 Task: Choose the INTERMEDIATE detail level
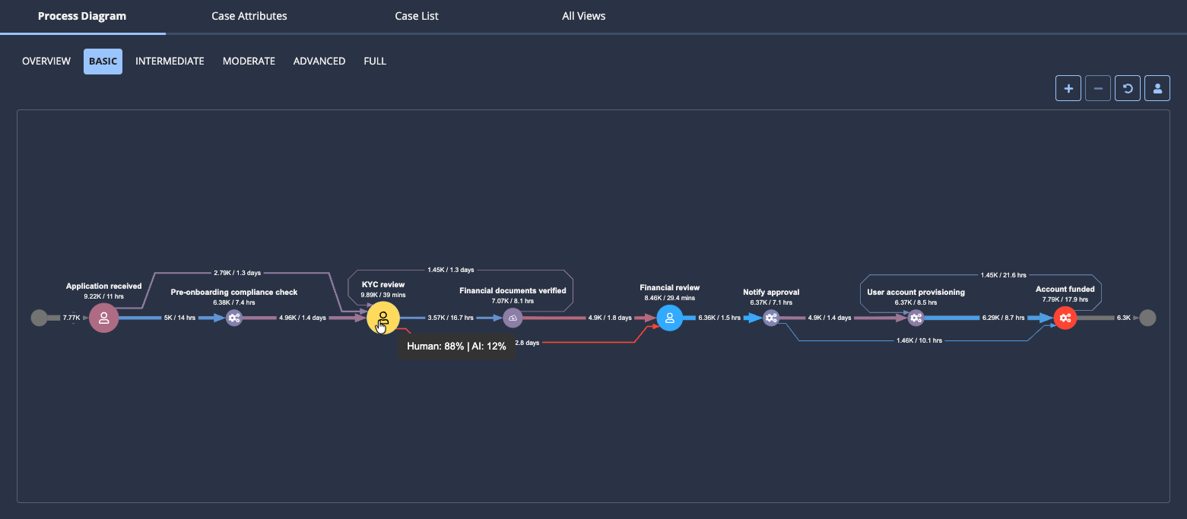(x=170, y=61)
